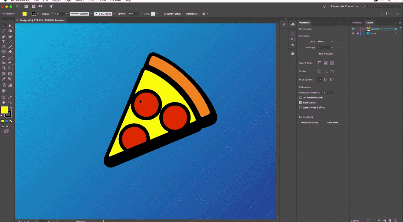
Task: Select the Zoom magnifier tool
Action: [x=10, y=102]
